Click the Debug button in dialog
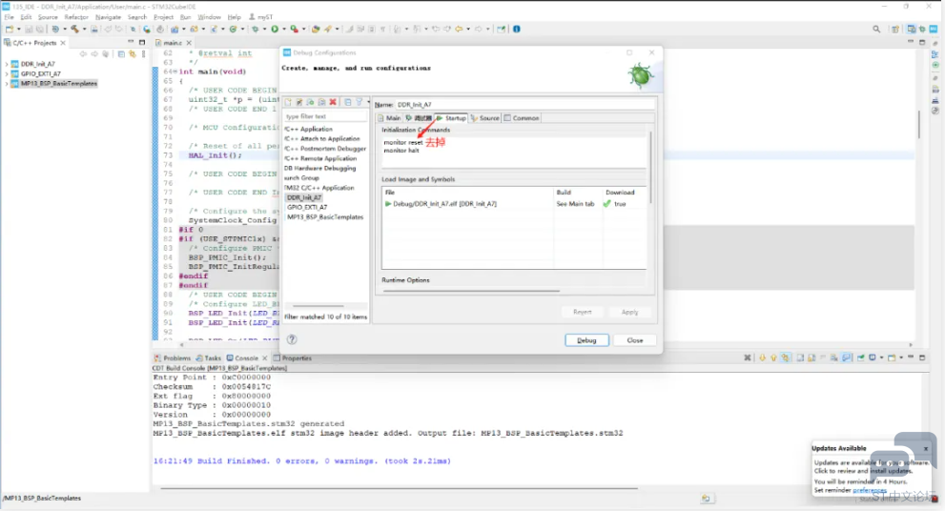 [x=586, y=339]
